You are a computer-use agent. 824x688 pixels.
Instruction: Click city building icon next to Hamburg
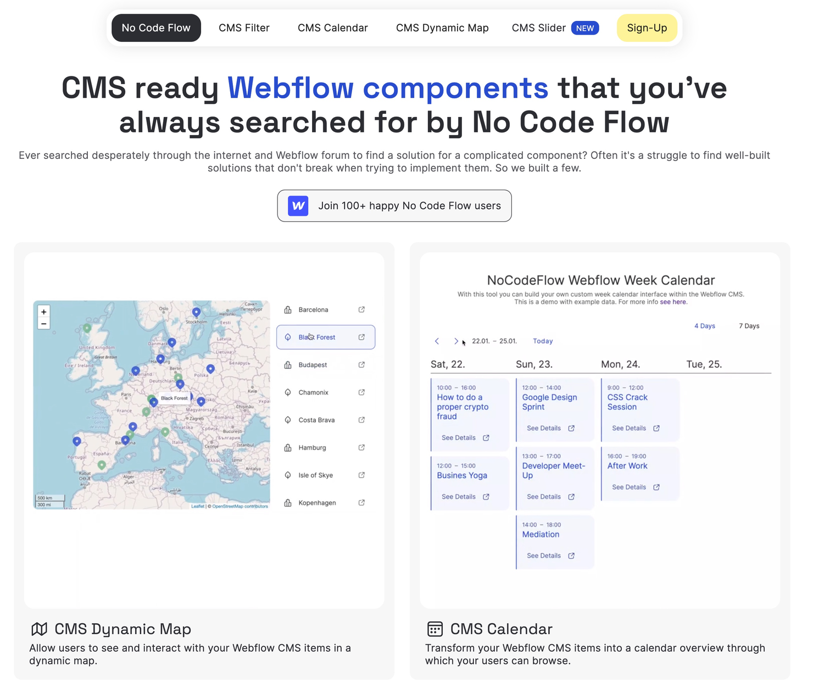(x=288, y=447)
